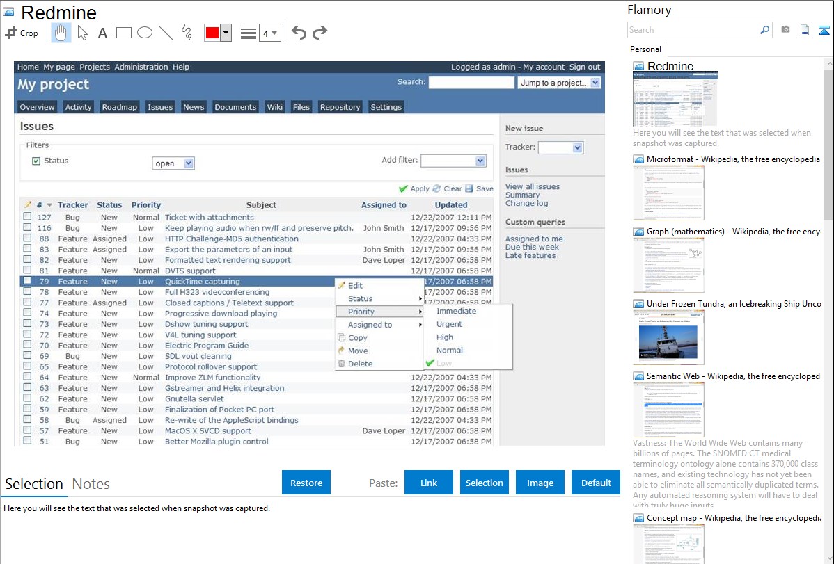The image size is (834, 564).
Task: Open the Personal tab
Action: coord(645,49)
